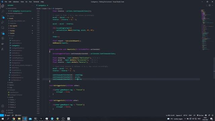Click the C# language mode in status bar
The image size is (215, 121).
[194, 115]
